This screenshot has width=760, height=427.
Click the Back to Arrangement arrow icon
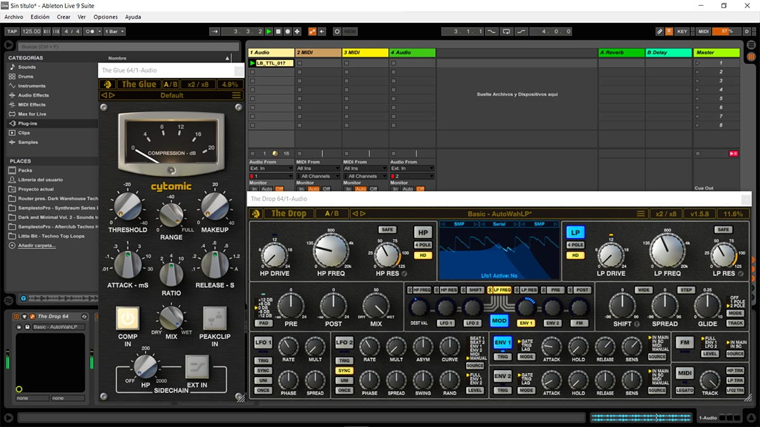pyautogui.click(x=322, y=31)
